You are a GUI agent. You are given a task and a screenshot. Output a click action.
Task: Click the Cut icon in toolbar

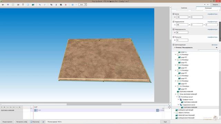tap(56, 4)
